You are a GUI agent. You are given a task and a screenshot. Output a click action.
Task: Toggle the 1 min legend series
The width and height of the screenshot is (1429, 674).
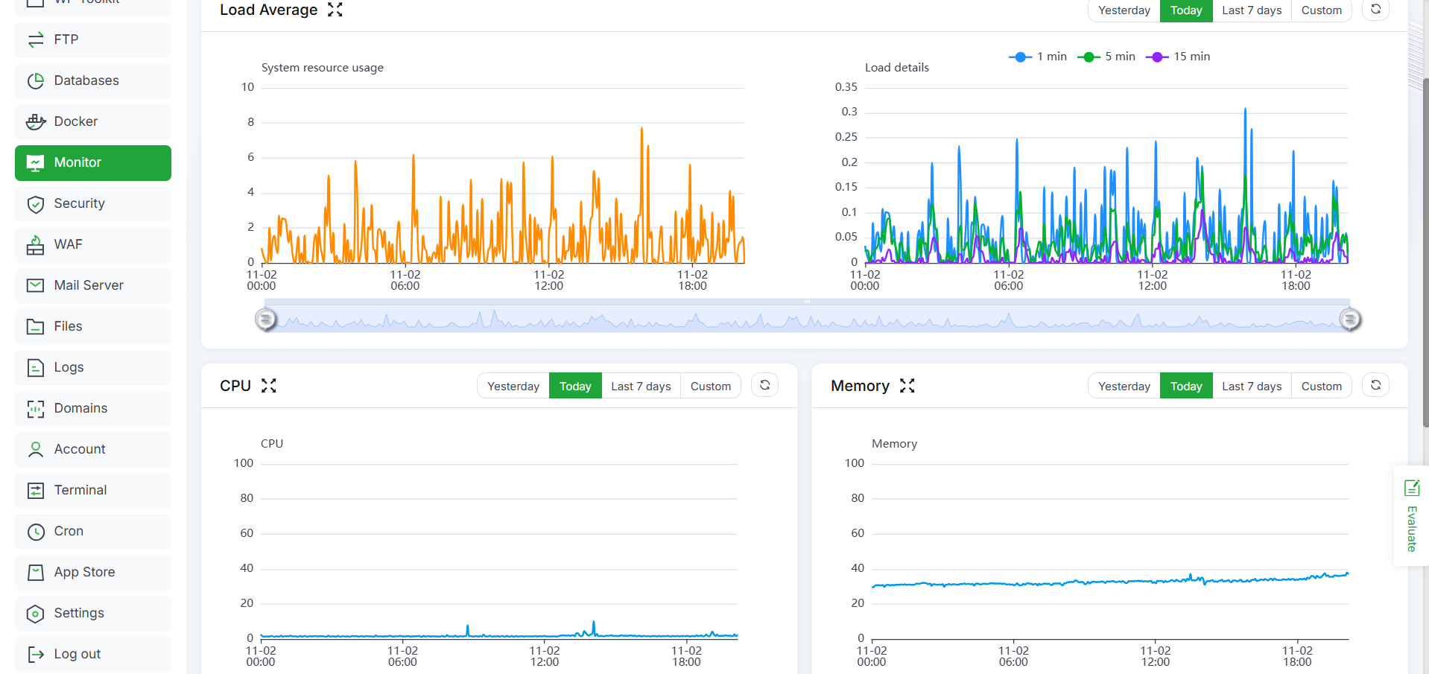1037,57
